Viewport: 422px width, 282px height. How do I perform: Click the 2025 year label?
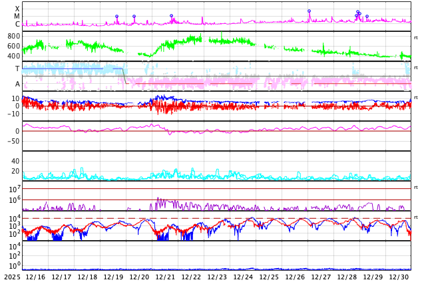pos(12,277)
